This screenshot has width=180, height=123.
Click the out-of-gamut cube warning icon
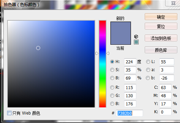(x=136, y=37)
